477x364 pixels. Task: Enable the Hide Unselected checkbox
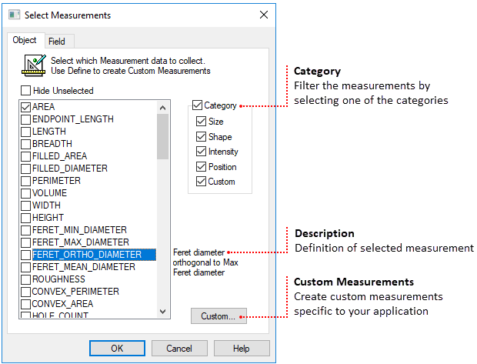pos(26,91)
